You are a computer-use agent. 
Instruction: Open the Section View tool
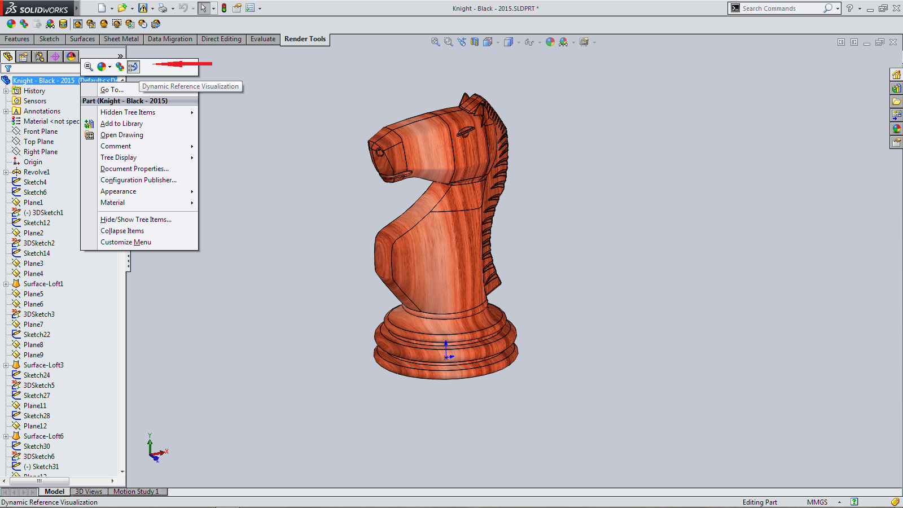tap(475, 42)
